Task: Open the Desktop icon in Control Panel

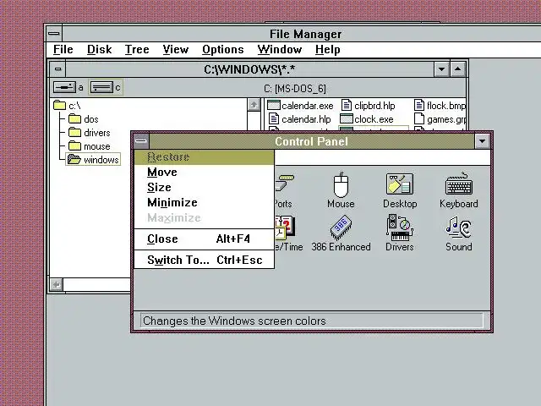Action: pos(400,189)
